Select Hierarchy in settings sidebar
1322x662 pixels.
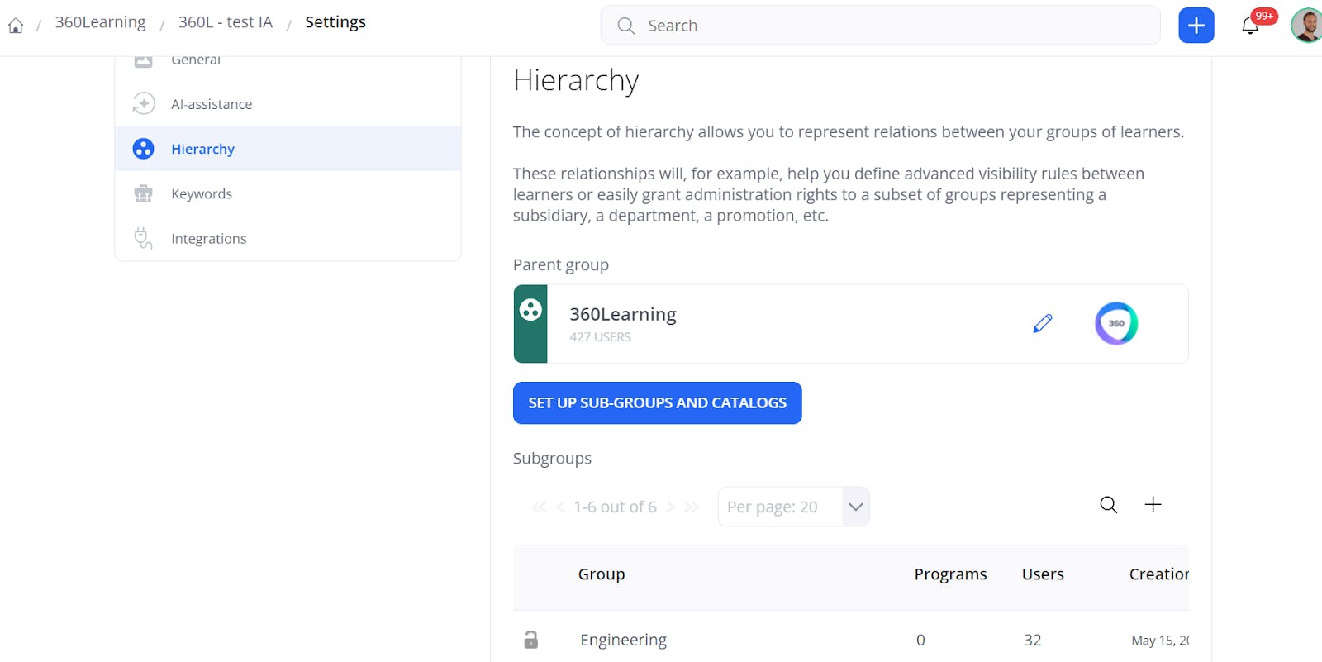[x=202, y=149]
